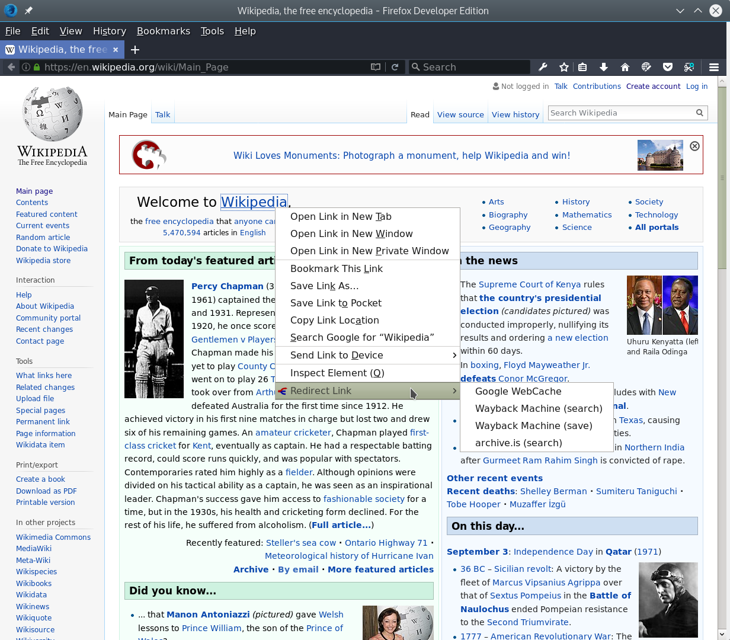
Task: Open the File menu
Action: point(13,31)
